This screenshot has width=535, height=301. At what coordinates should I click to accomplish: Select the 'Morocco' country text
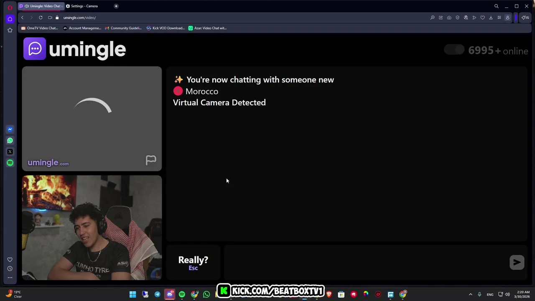coord(201,91)
